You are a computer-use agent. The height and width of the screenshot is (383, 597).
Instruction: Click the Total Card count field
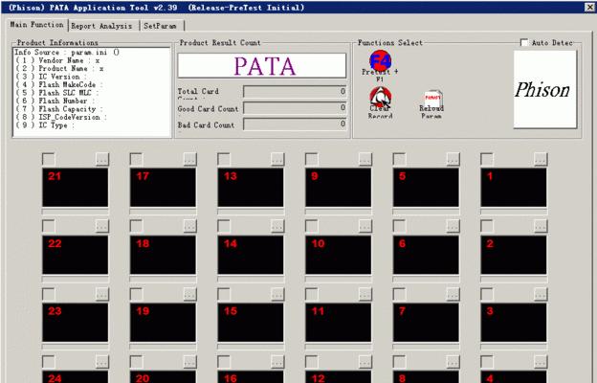tap(295, 92)
